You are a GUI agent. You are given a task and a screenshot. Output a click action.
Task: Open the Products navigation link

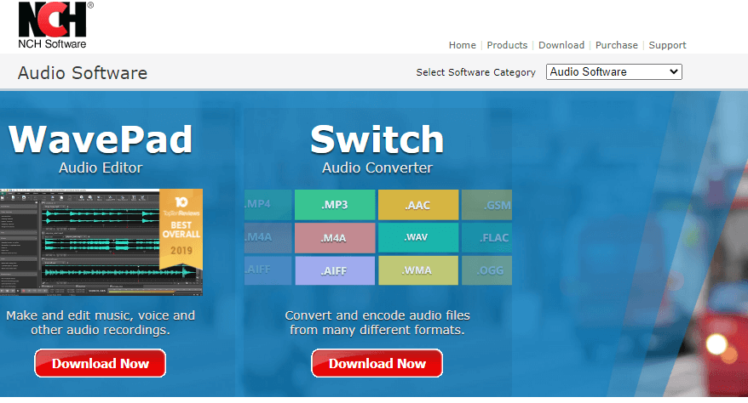(507, 45)
